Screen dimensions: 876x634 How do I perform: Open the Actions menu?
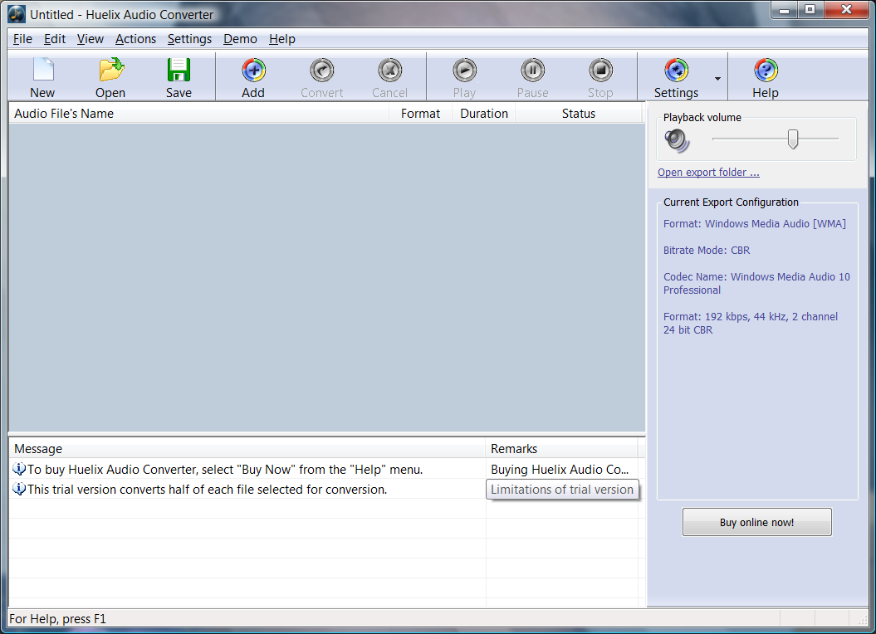pyautogui.click(x=135, y=39)
